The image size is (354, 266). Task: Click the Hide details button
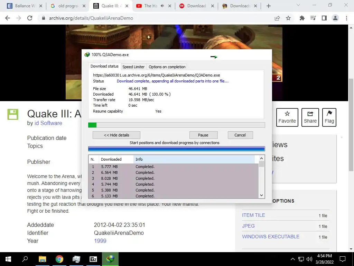117,135
